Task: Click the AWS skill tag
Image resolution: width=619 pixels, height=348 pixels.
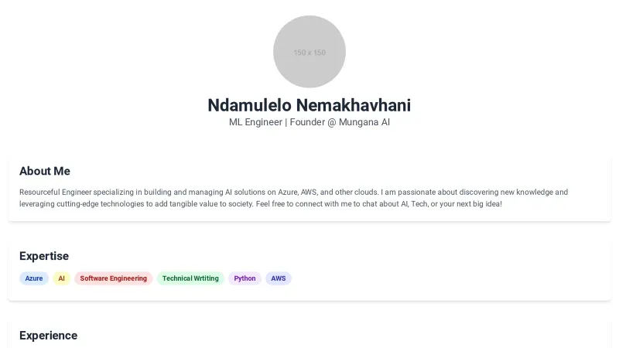Action: click(279, 278)
